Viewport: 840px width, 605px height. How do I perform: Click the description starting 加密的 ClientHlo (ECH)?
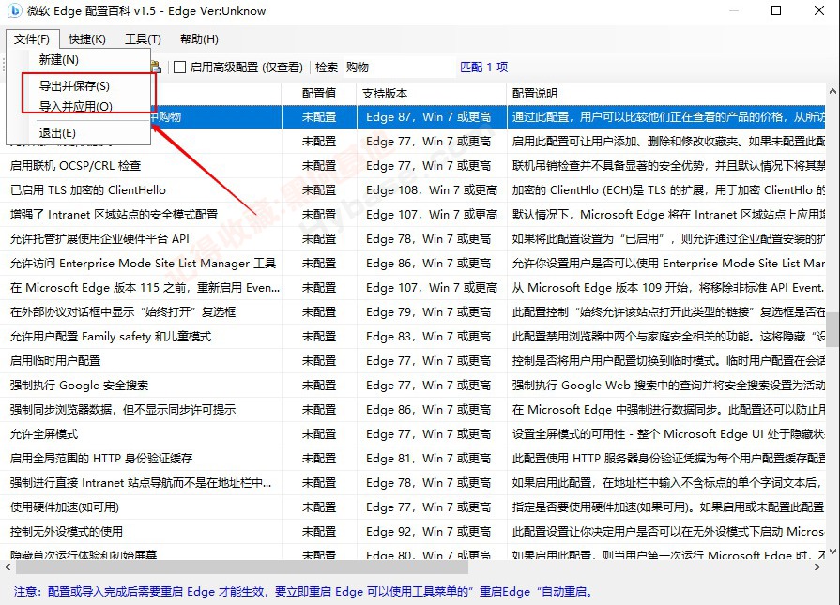pos(668,190)
